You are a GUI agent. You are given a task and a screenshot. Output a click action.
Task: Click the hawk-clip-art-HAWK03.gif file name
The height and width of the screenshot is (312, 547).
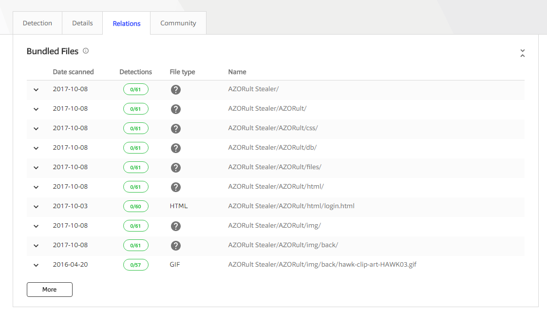pos(322,265)
